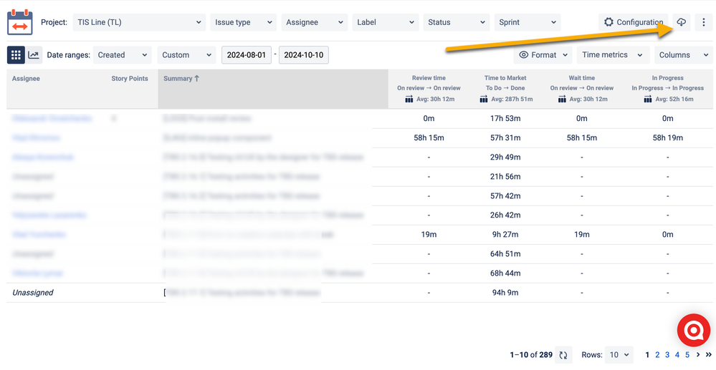
Task: Open the Time metrics dropdown
Action: tap(613, 54)
